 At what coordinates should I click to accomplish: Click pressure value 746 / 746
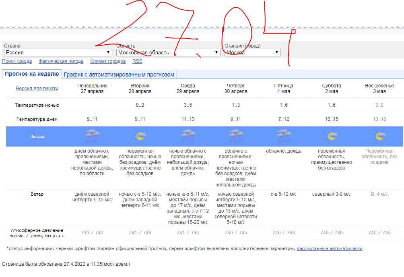332,233
